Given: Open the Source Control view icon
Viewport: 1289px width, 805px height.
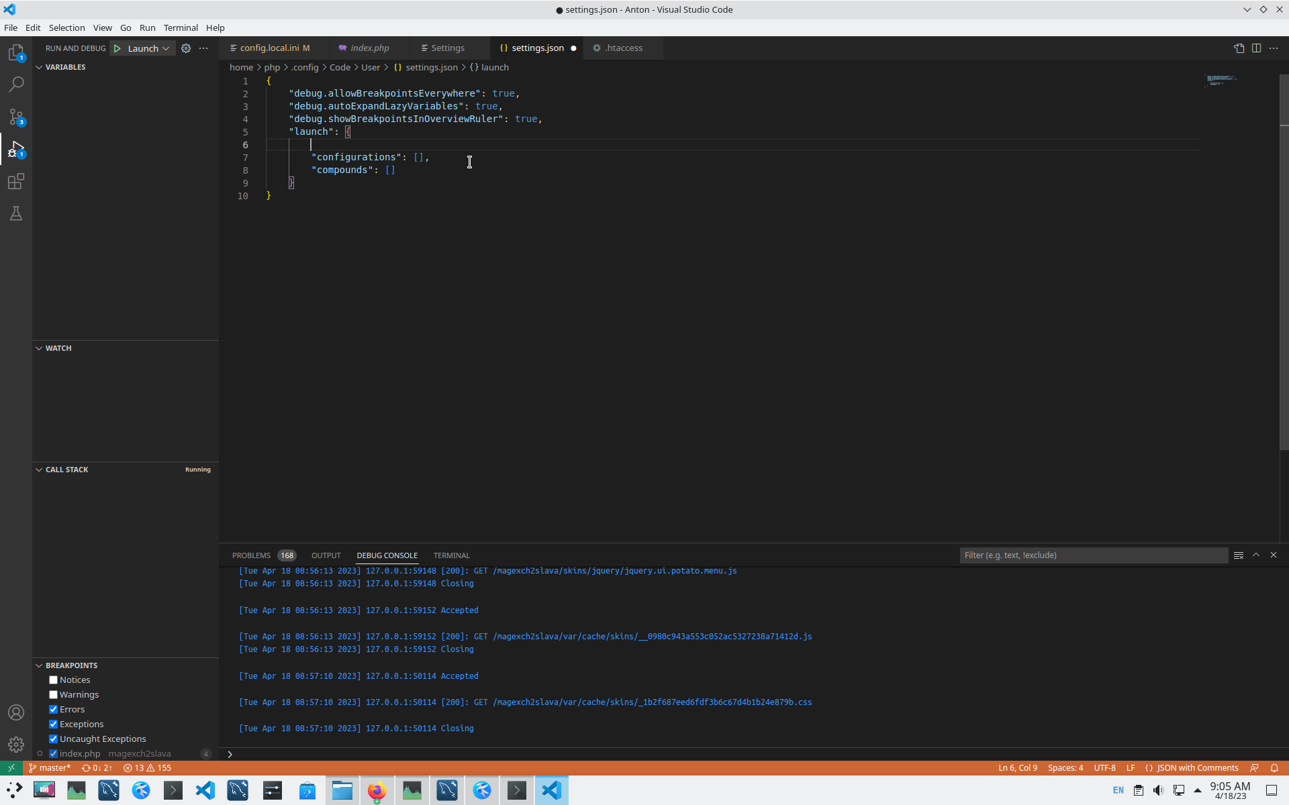Looking at the screenshot, I should 16,117.
